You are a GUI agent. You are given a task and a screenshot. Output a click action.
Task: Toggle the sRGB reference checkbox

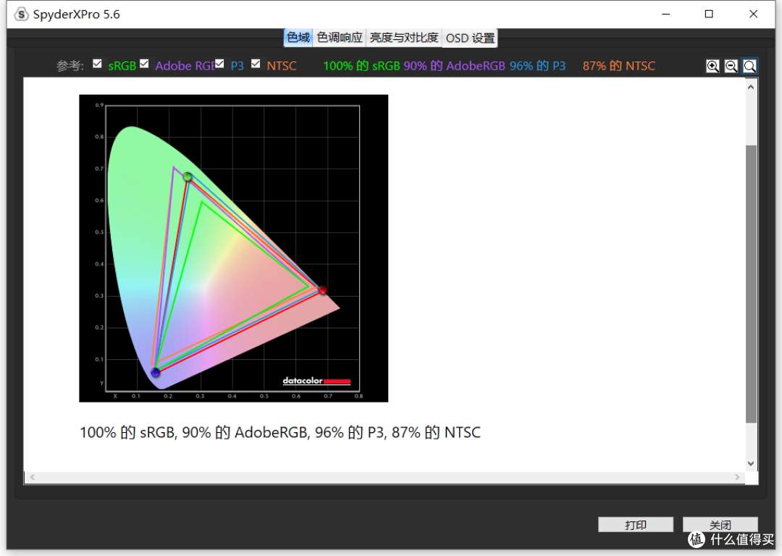(97, 64)
